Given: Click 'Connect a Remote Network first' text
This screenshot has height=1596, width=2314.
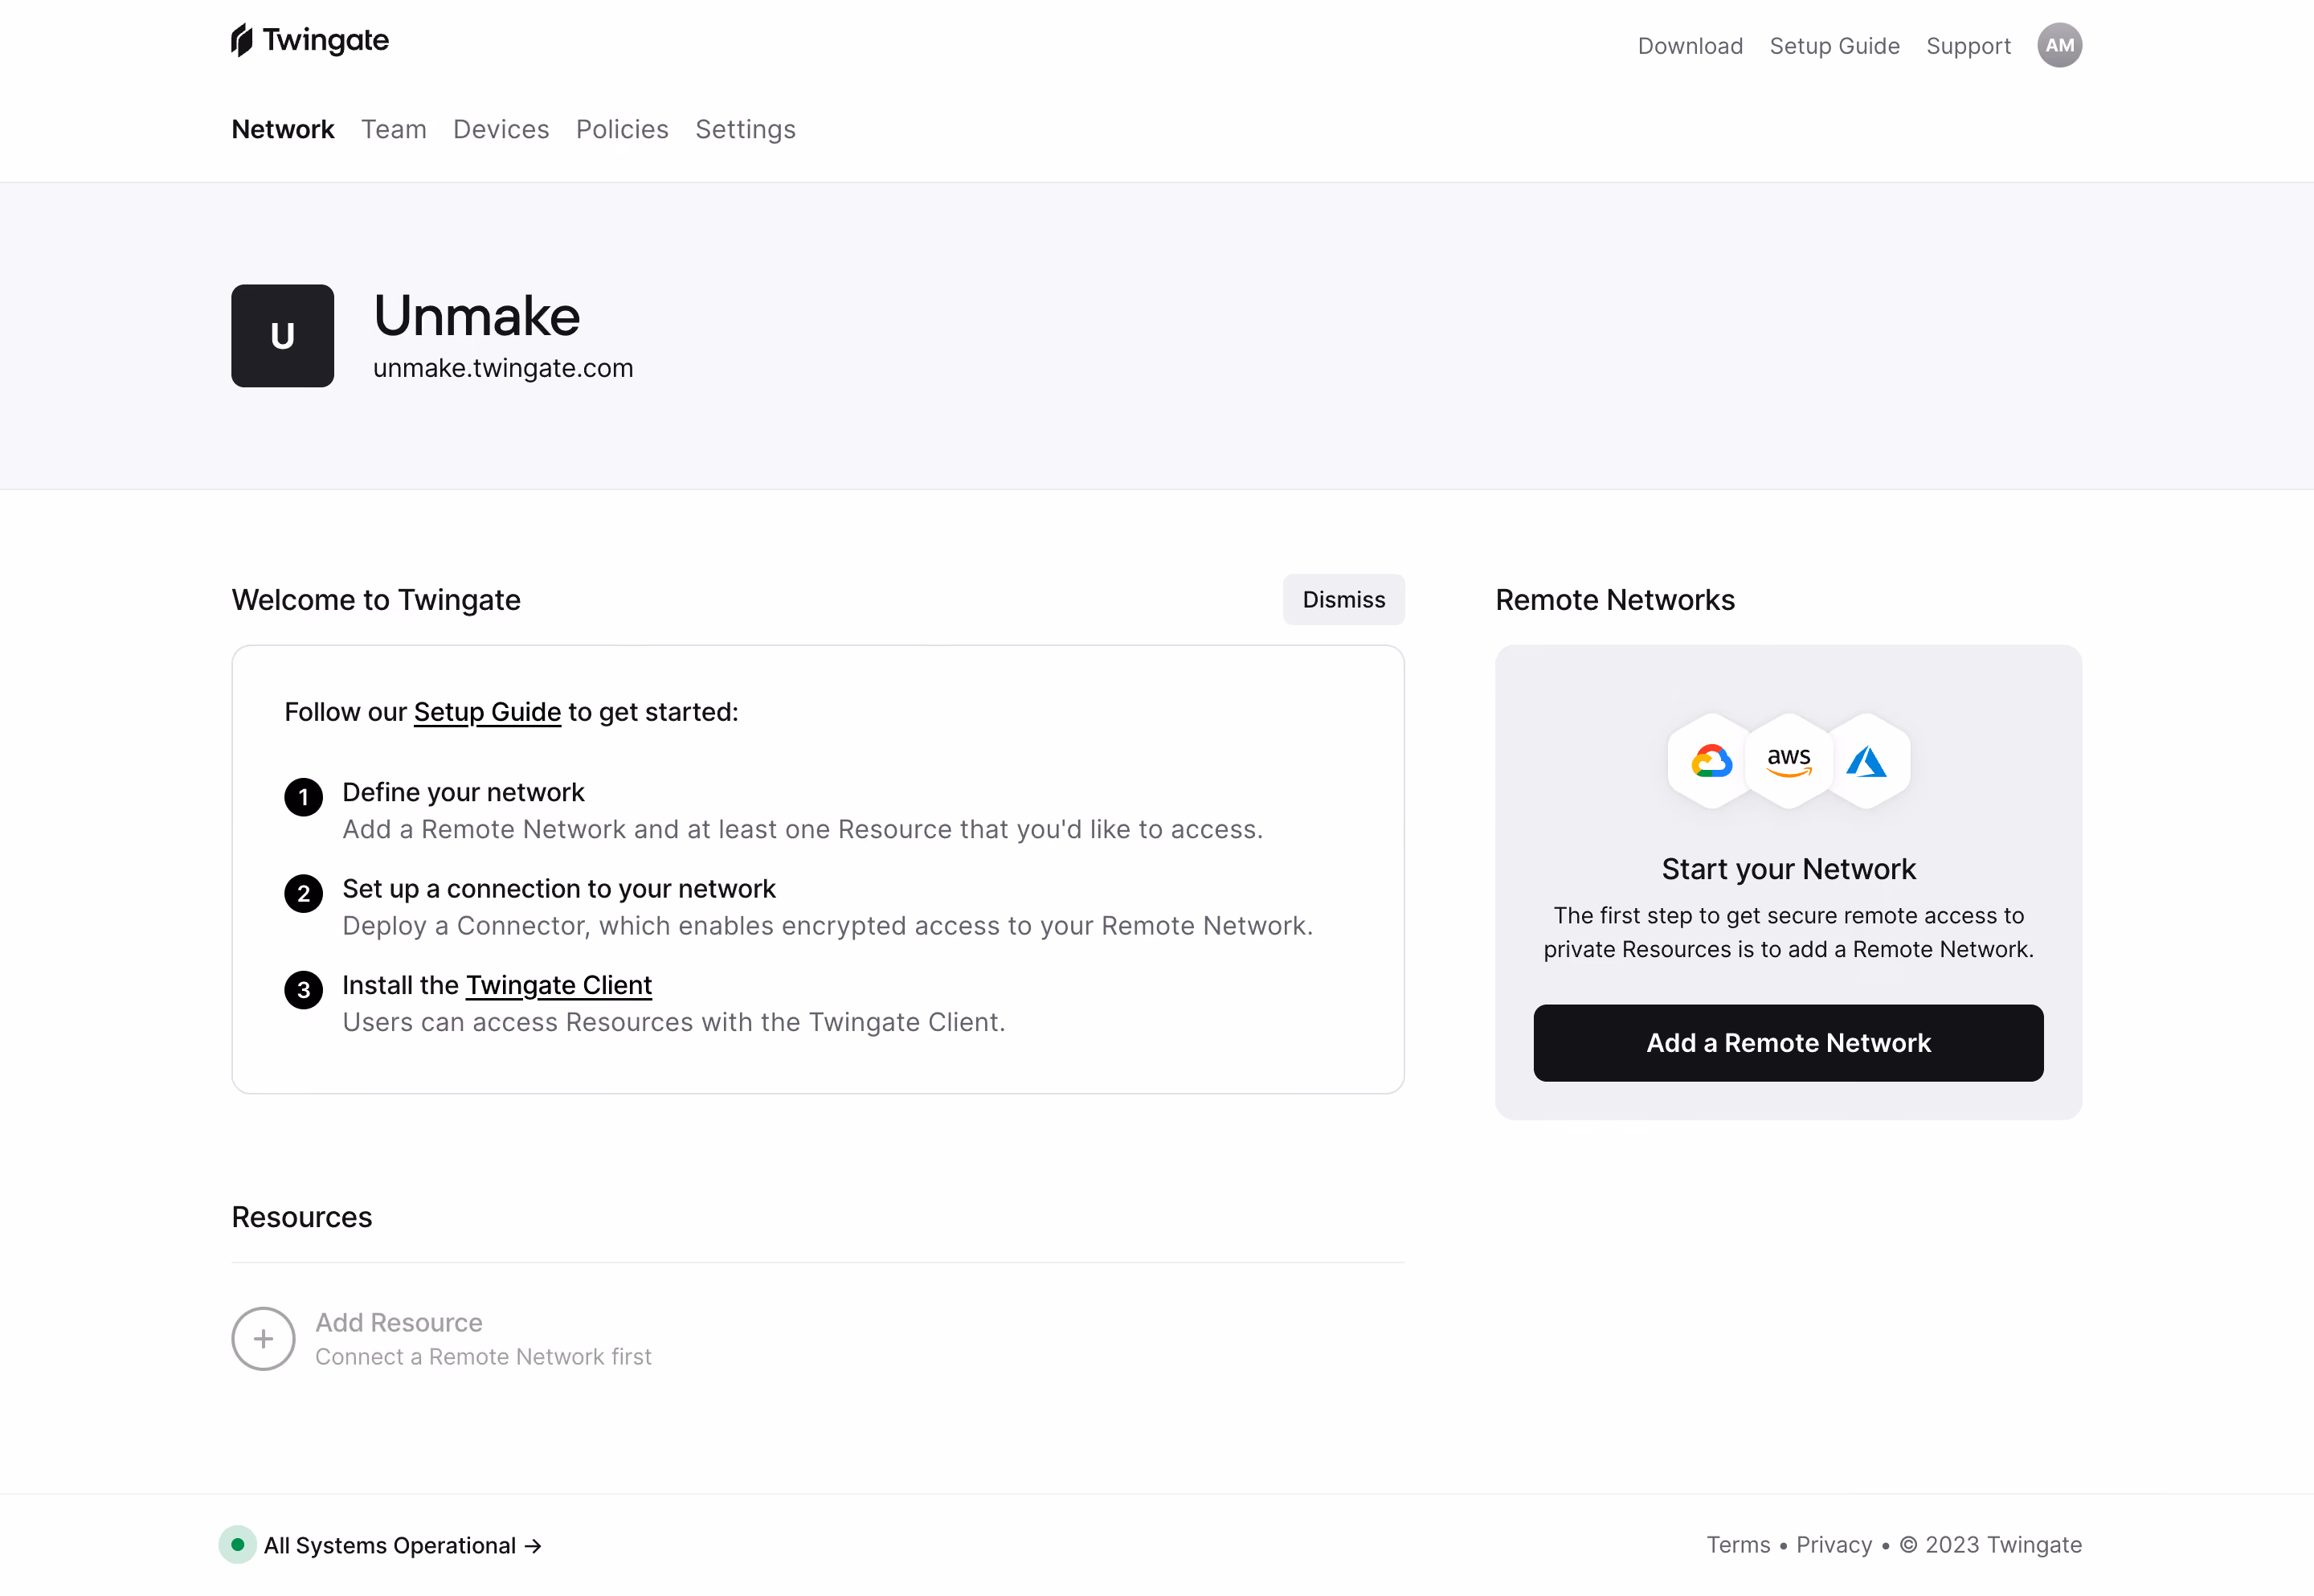Looking at the screenshot, I should click(x=484, y=1357).
